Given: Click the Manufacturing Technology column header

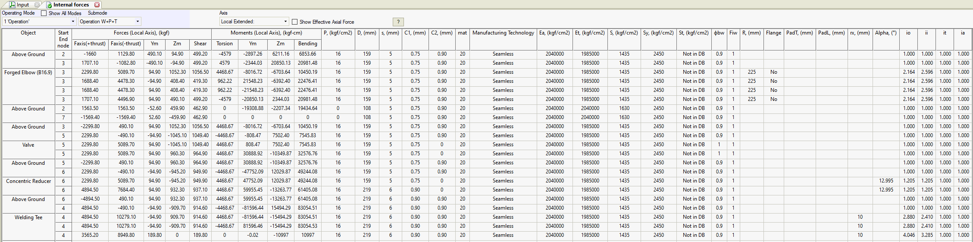Looking at the screenshot, I should pos(503,33).
